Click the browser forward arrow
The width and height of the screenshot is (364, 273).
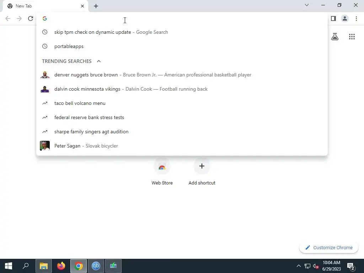point(19,18)
